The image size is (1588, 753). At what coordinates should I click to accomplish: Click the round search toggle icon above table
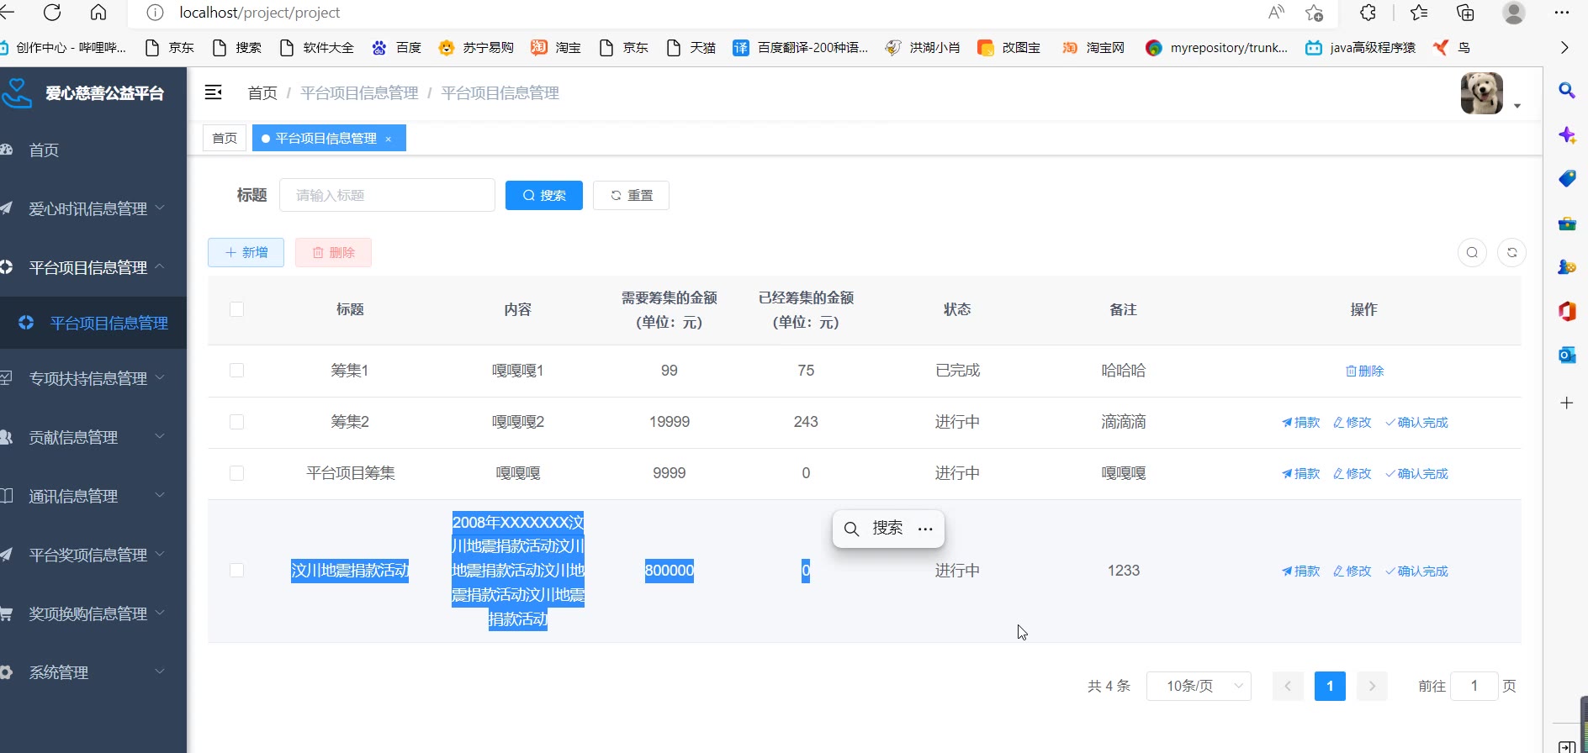point(1472,252)
